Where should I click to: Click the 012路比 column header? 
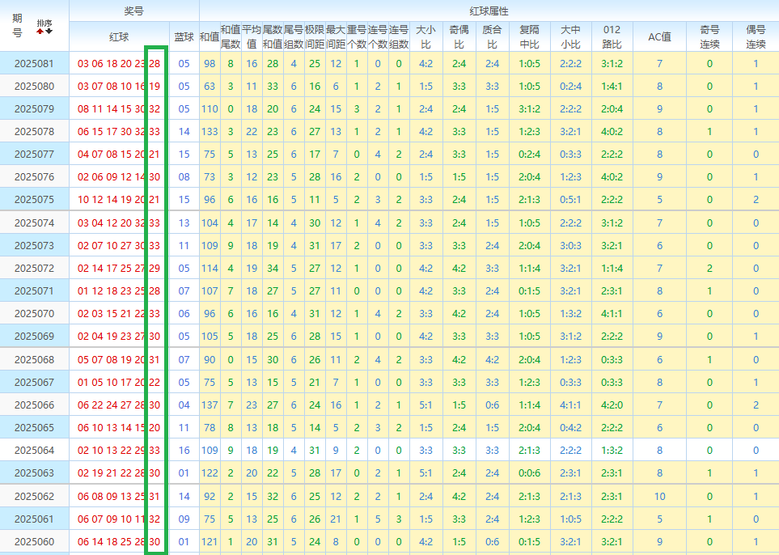[612, 36]
